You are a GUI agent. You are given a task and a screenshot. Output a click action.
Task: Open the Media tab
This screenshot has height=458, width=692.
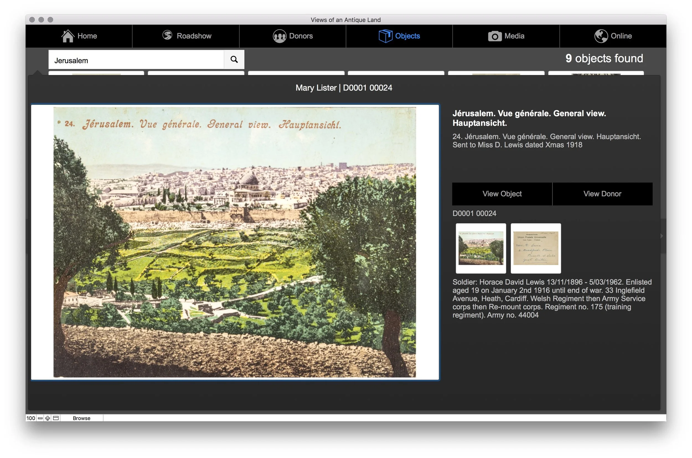click(x=506, y=36)
